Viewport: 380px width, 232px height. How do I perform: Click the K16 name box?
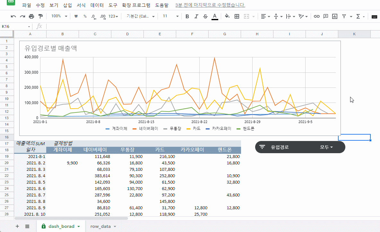pos(13,26)
